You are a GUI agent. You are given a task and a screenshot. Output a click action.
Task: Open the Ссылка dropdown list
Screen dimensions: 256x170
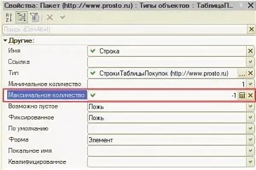click(x=250, y=62)
